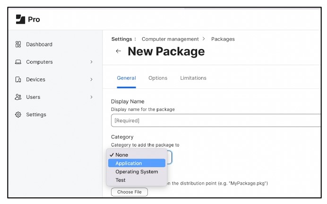Screen dimensions: 327x204
Task: Open the Packages breadcrumb link
Action: point(223,39)
